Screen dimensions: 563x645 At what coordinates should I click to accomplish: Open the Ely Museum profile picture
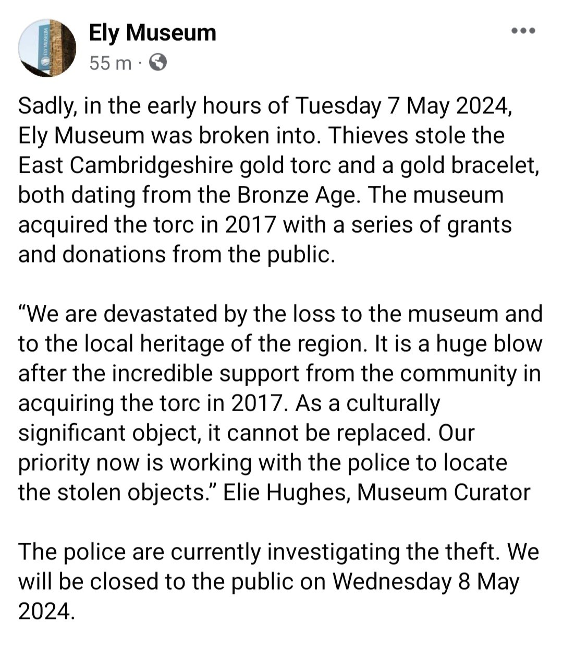tap(47, 48)
